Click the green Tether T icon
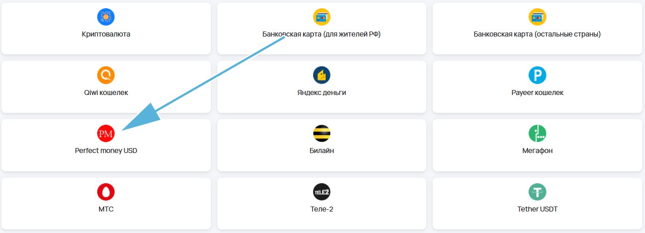The image size is (645, 233). click(x=537, y=192)
